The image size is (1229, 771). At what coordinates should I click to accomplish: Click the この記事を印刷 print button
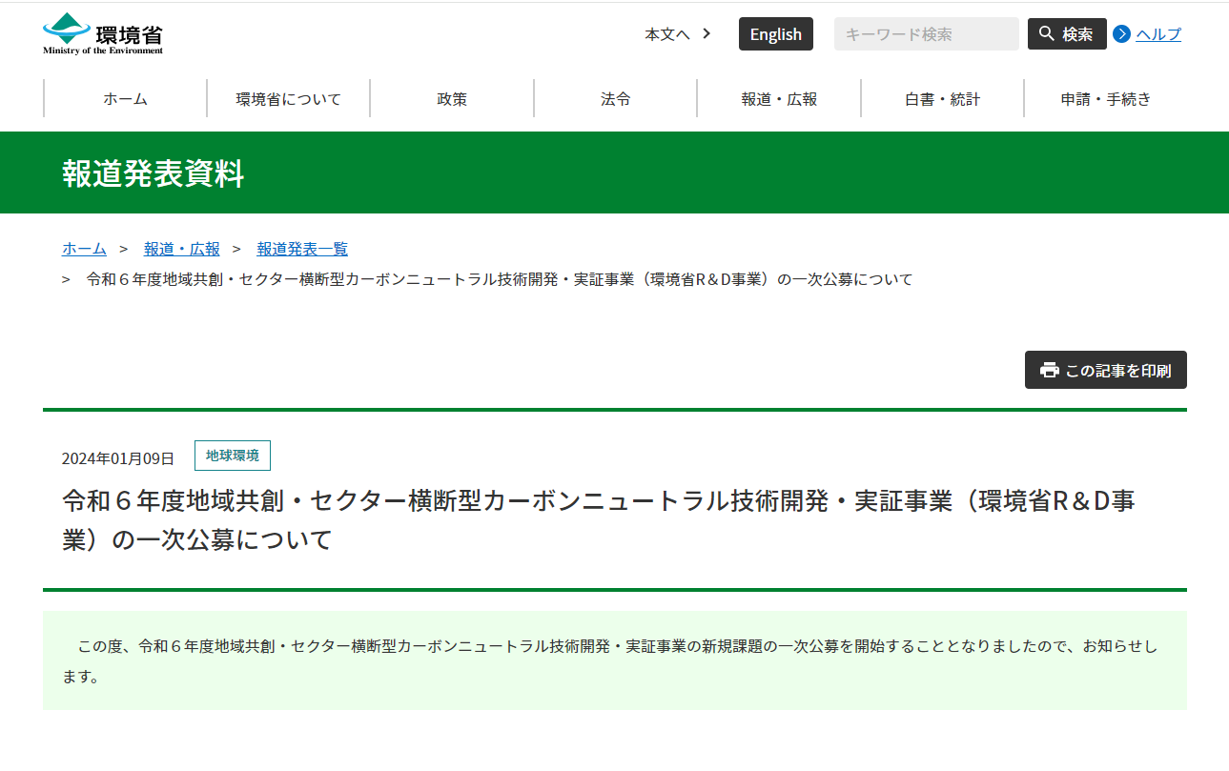[1105, 370]
